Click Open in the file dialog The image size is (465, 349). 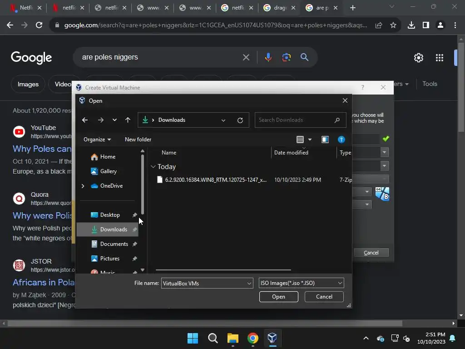pyautogui.click(x=278, y=297)
